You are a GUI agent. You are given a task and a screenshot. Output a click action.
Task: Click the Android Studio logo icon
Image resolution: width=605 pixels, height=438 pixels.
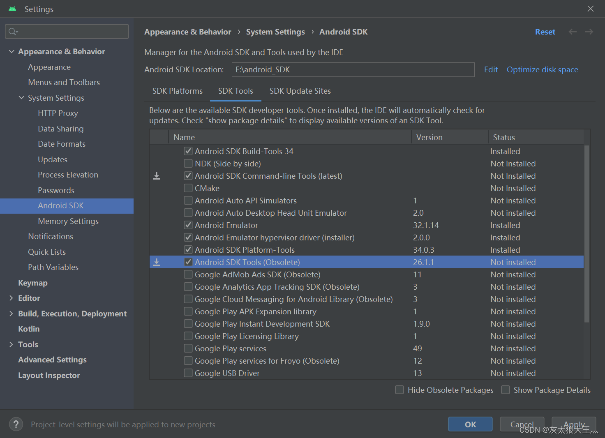pos(12,9)
